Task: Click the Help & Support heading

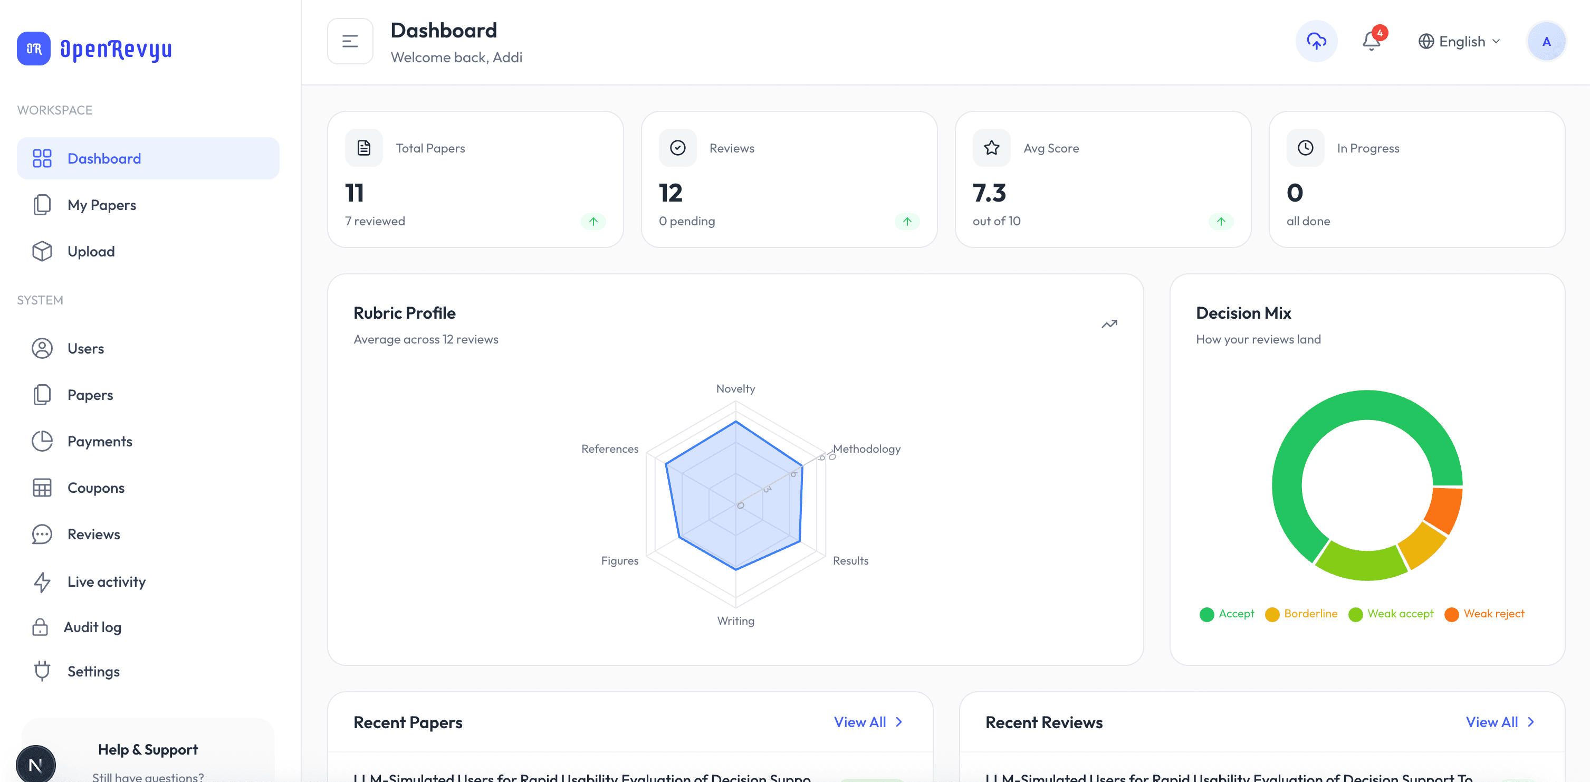Action: tap(148, 749)
